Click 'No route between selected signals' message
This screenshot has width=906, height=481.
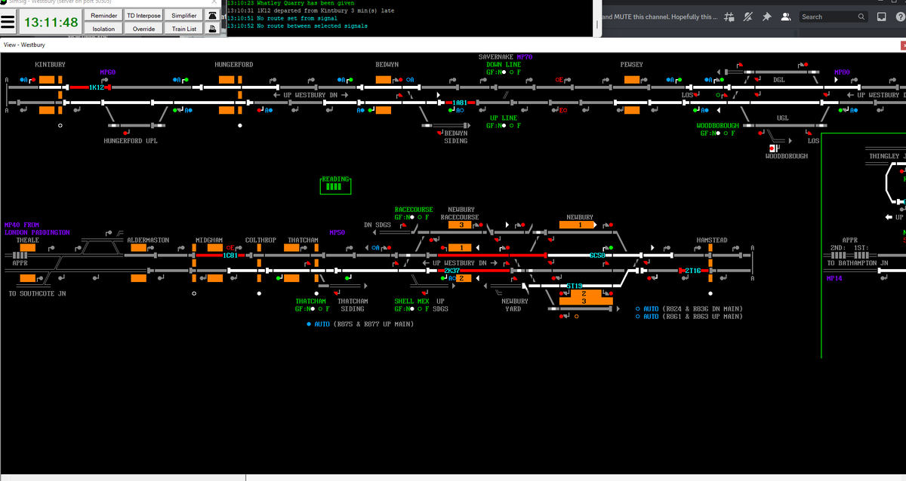(297, 26)
